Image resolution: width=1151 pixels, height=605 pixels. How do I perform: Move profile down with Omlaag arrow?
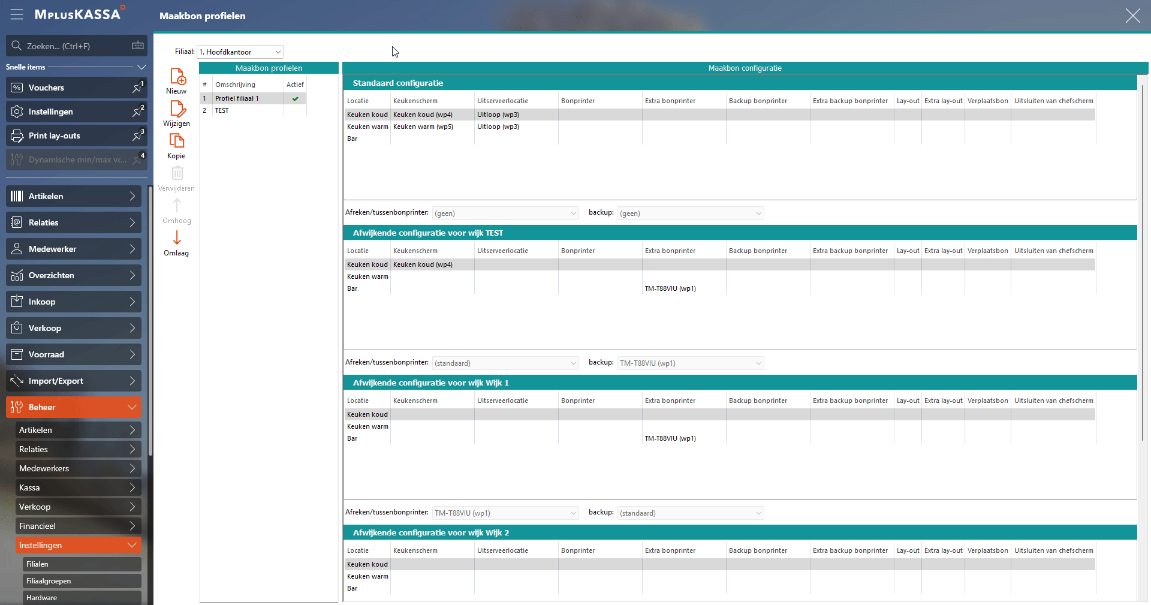177,238
